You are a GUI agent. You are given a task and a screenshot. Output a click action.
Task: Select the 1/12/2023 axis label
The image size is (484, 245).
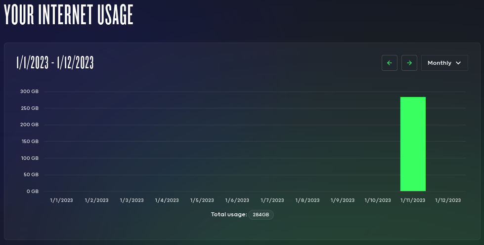point(448,200)
